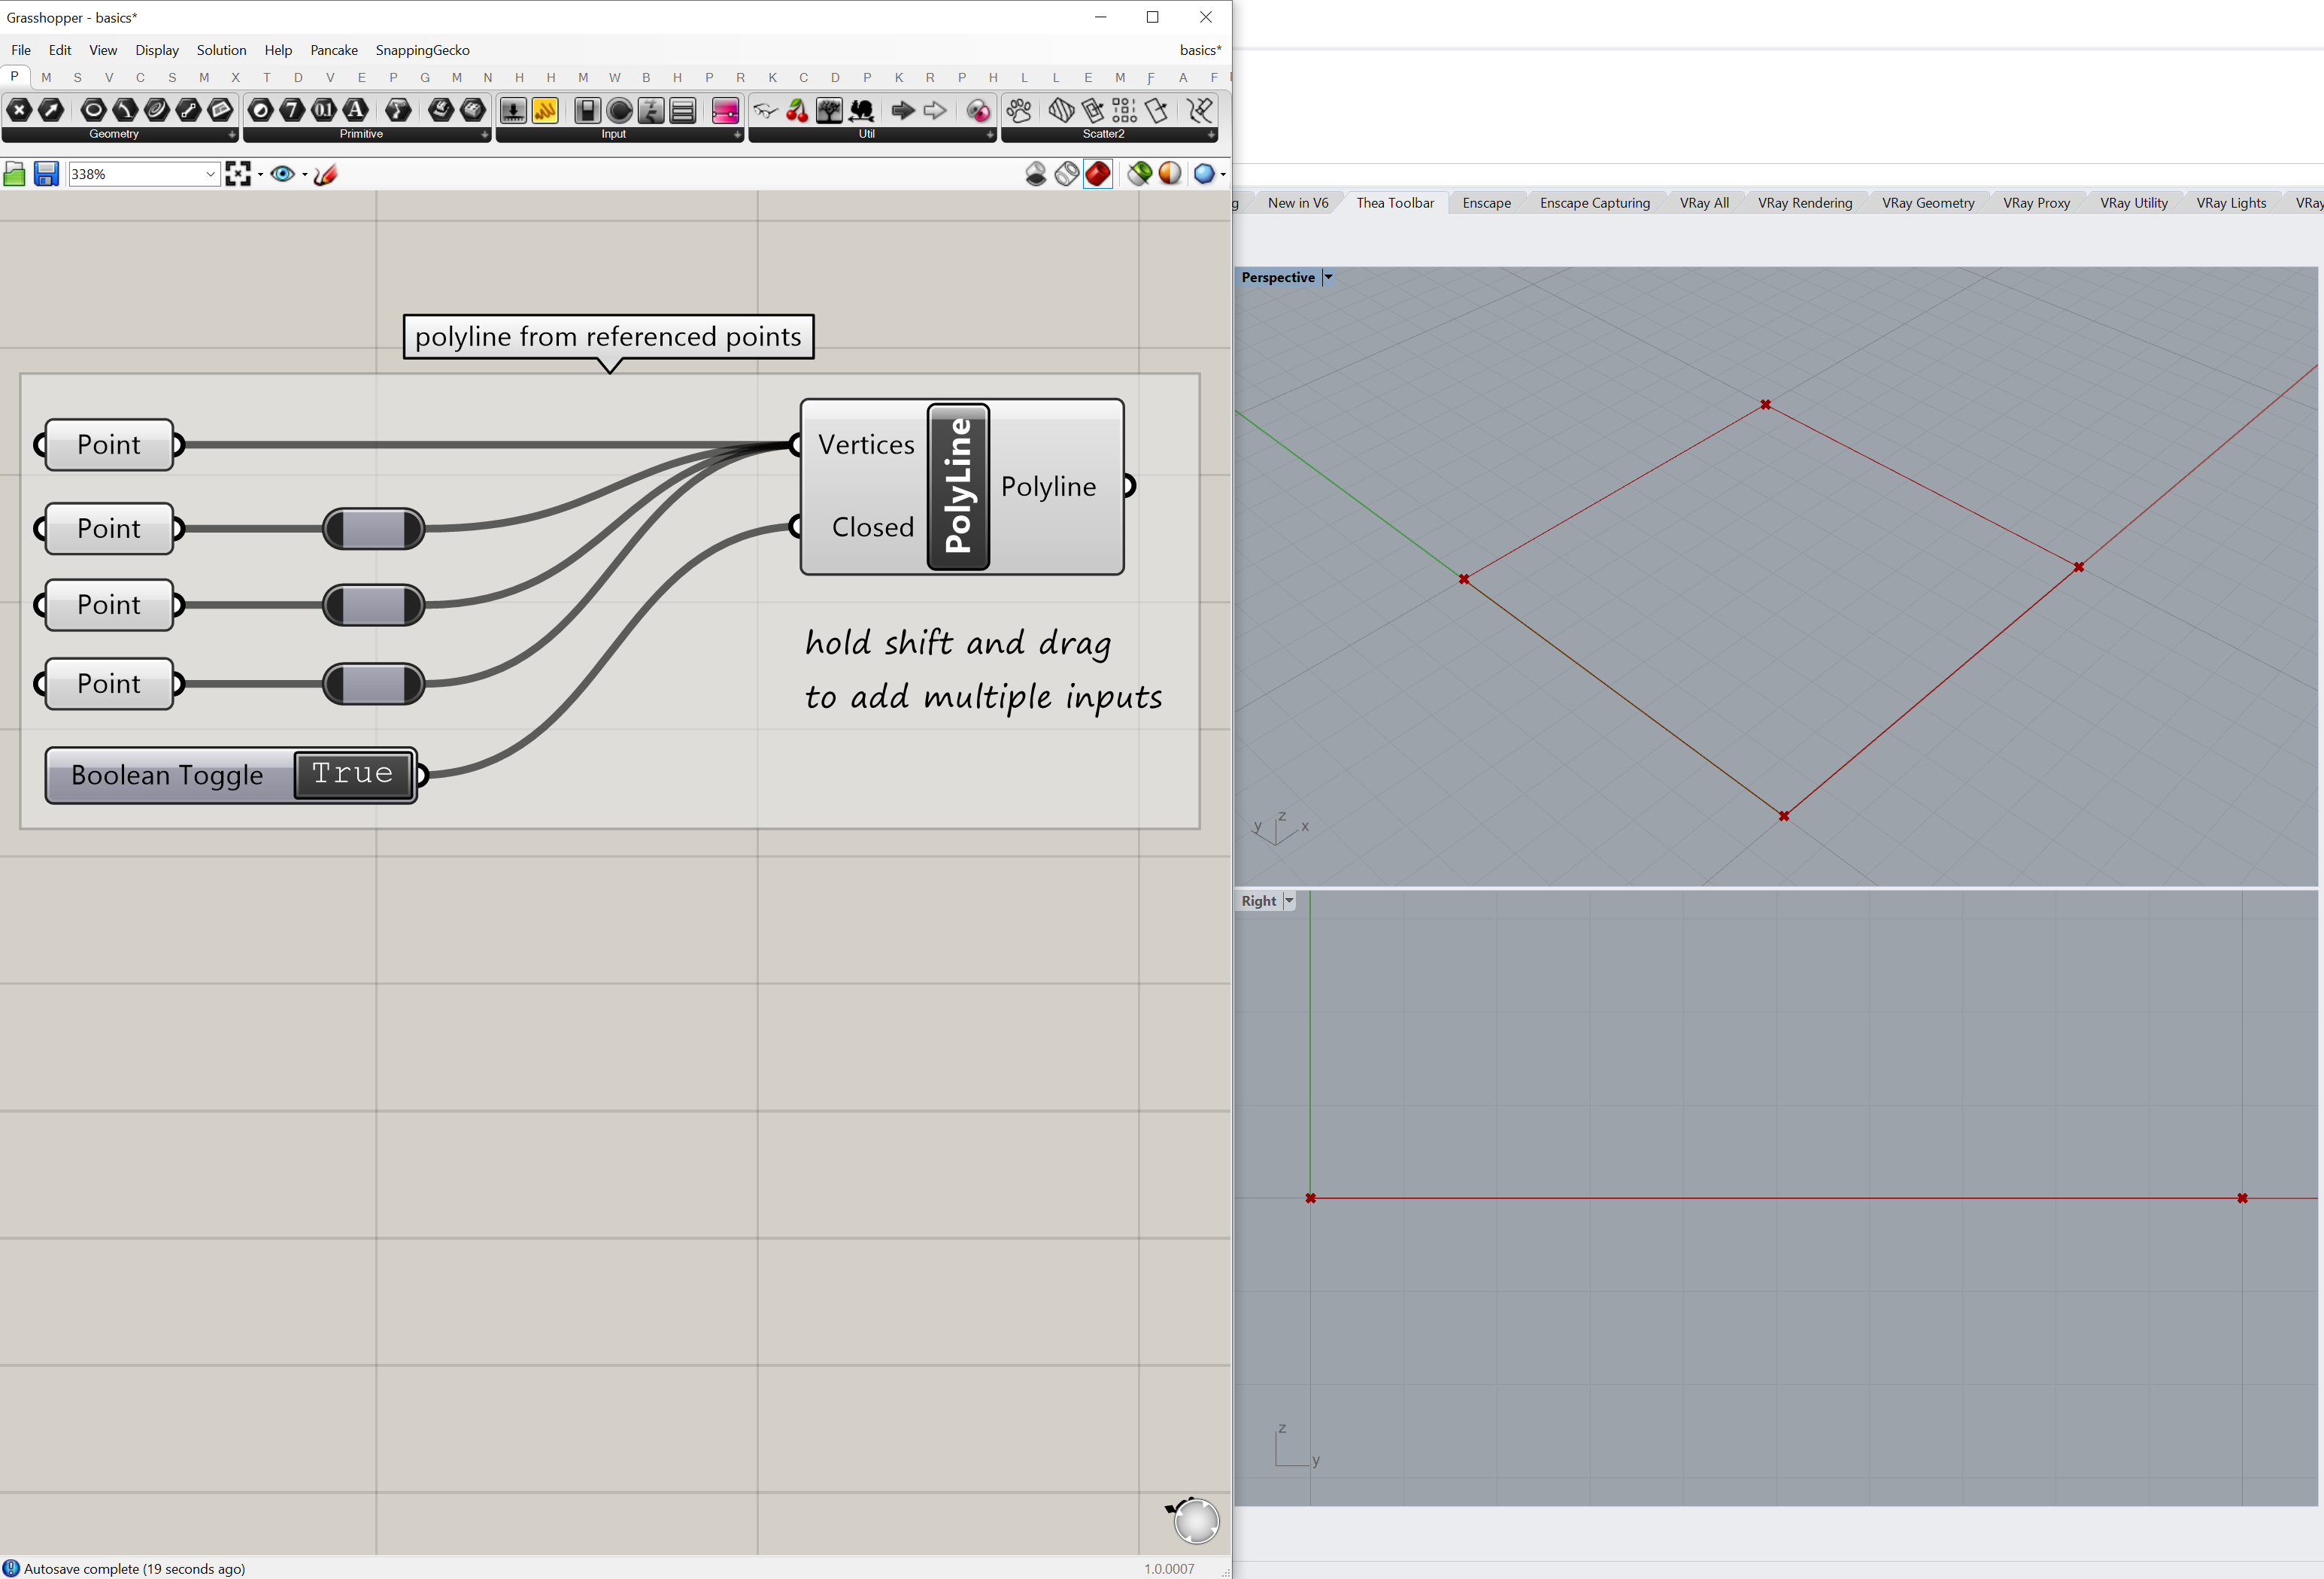Click the Integer parameter icon in Primitive
This screenshot has height=1579, width=2324.
(x=292, y=110)
